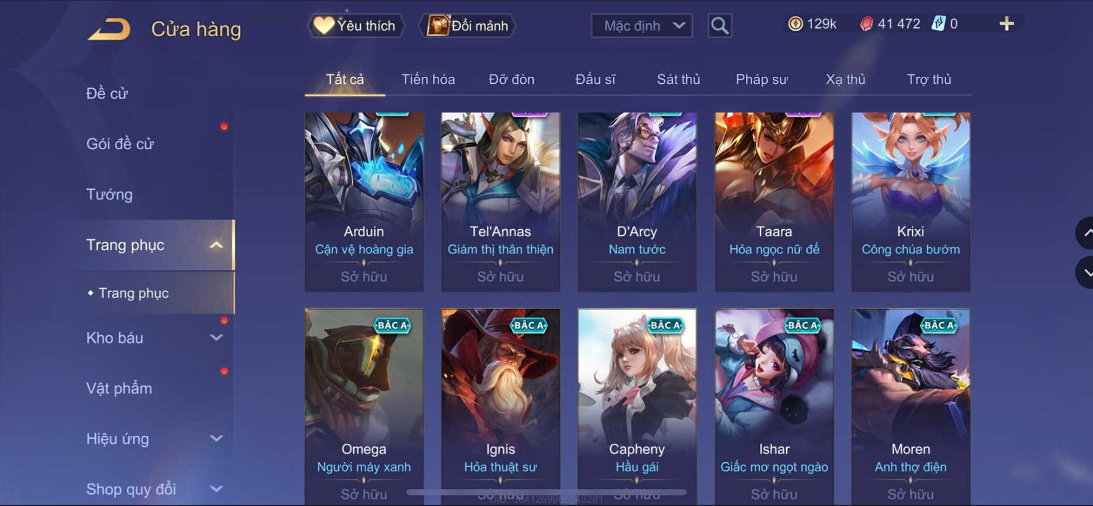Open Đổi mảnh chest button

coord(467,26)
